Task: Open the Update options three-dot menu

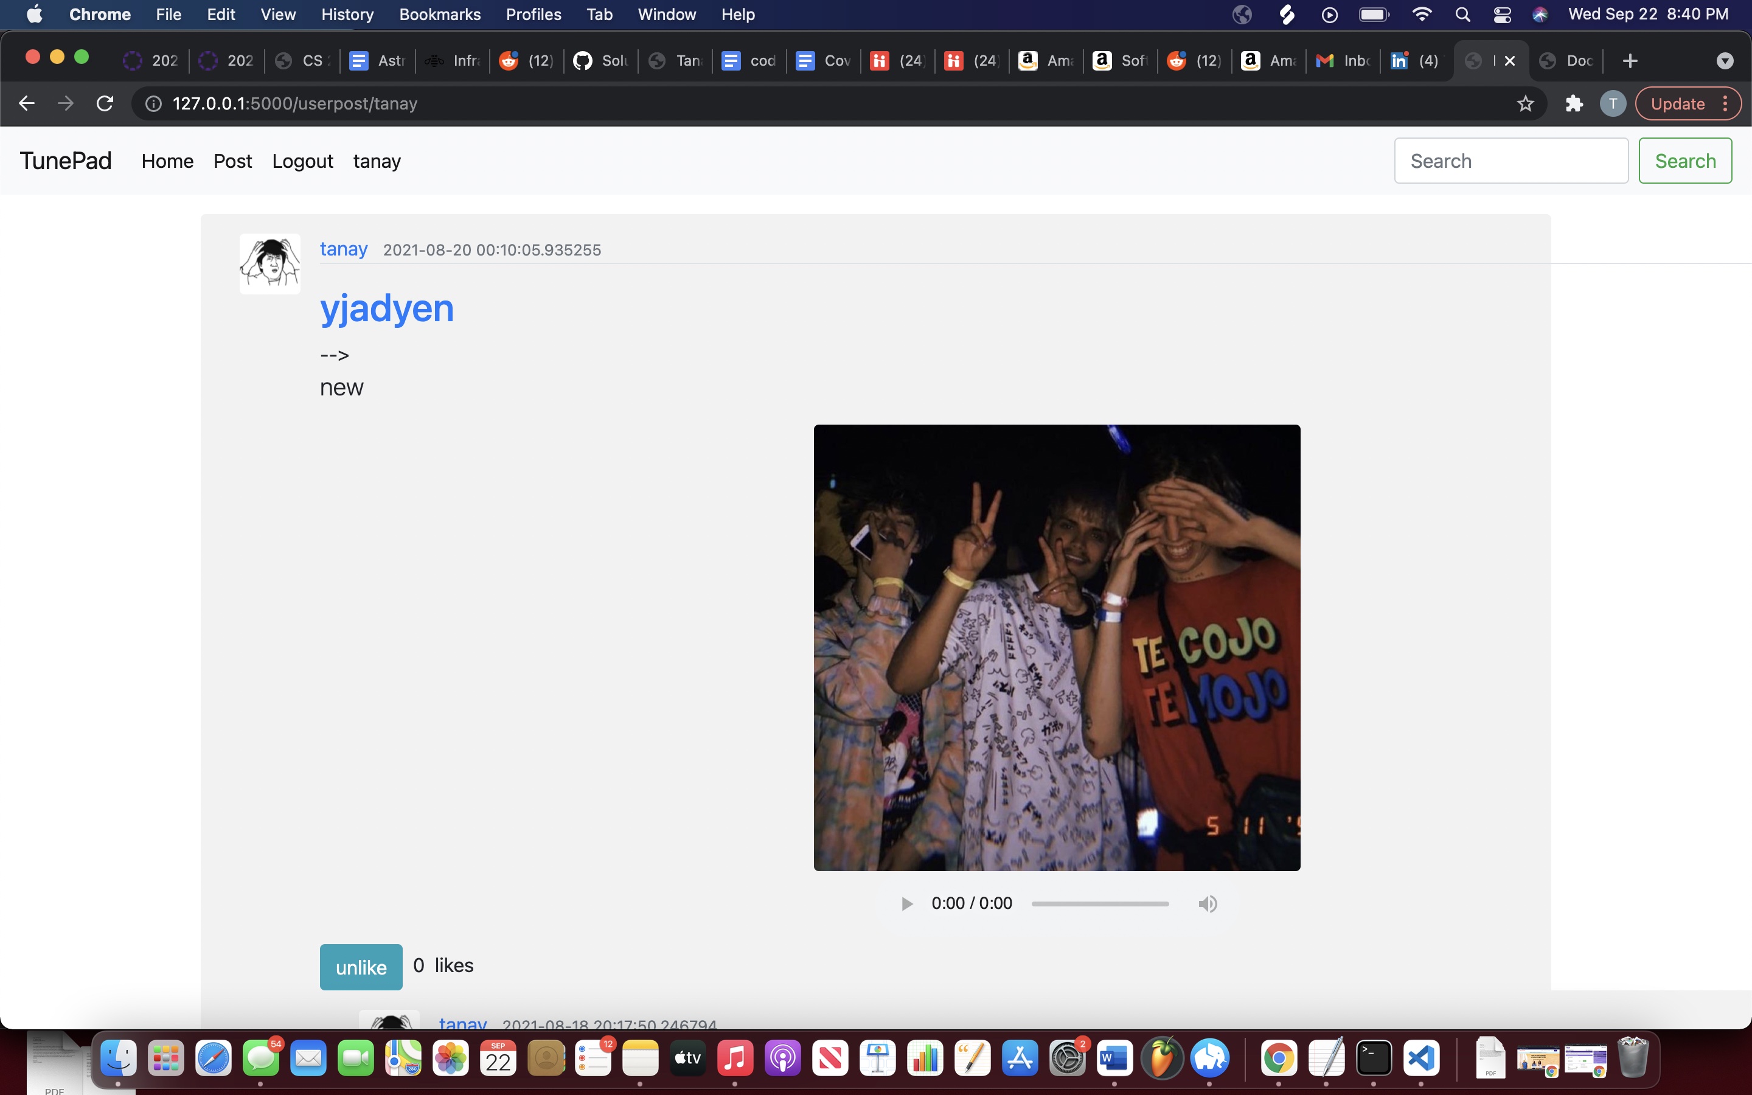Action: point(1726,103)
